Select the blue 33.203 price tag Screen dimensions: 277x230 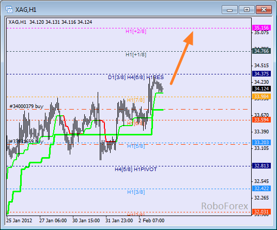click(x=261, y=142)
